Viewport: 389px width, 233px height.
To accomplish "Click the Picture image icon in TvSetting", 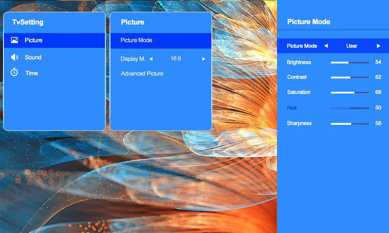I will (14, 40).
